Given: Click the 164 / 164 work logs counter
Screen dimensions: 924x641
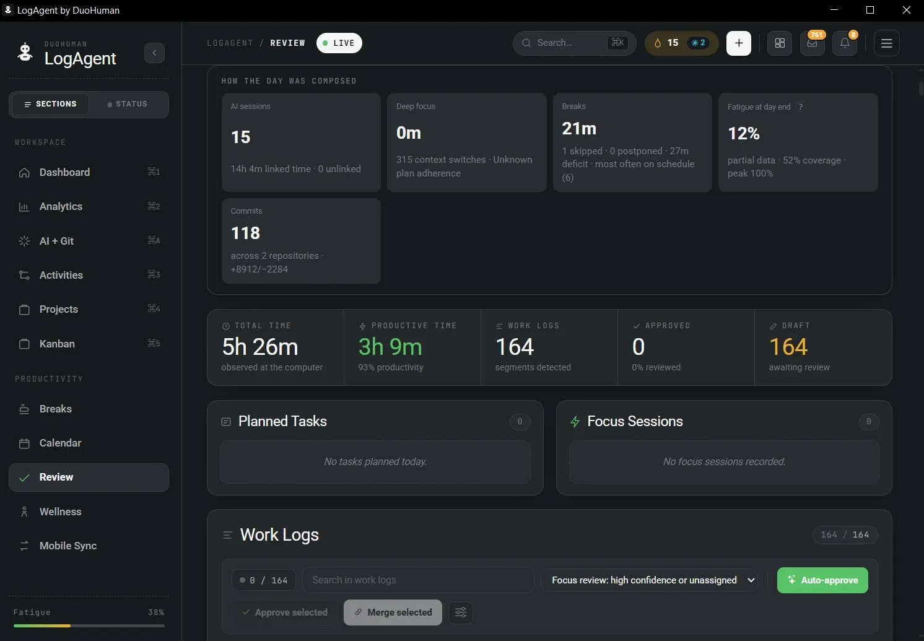Looking at the screenshot, I should pos(845,535).
